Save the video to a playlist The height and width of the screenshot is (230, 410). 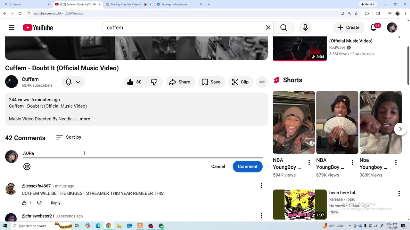[x=211, y=82]
